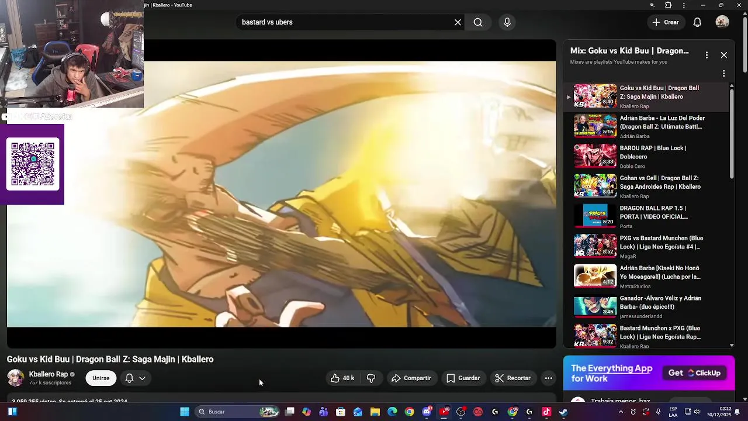The height and width of the screenshot is (421, 748).
Task: Open TikTok on the taskbar
Action: click(546, 412)
